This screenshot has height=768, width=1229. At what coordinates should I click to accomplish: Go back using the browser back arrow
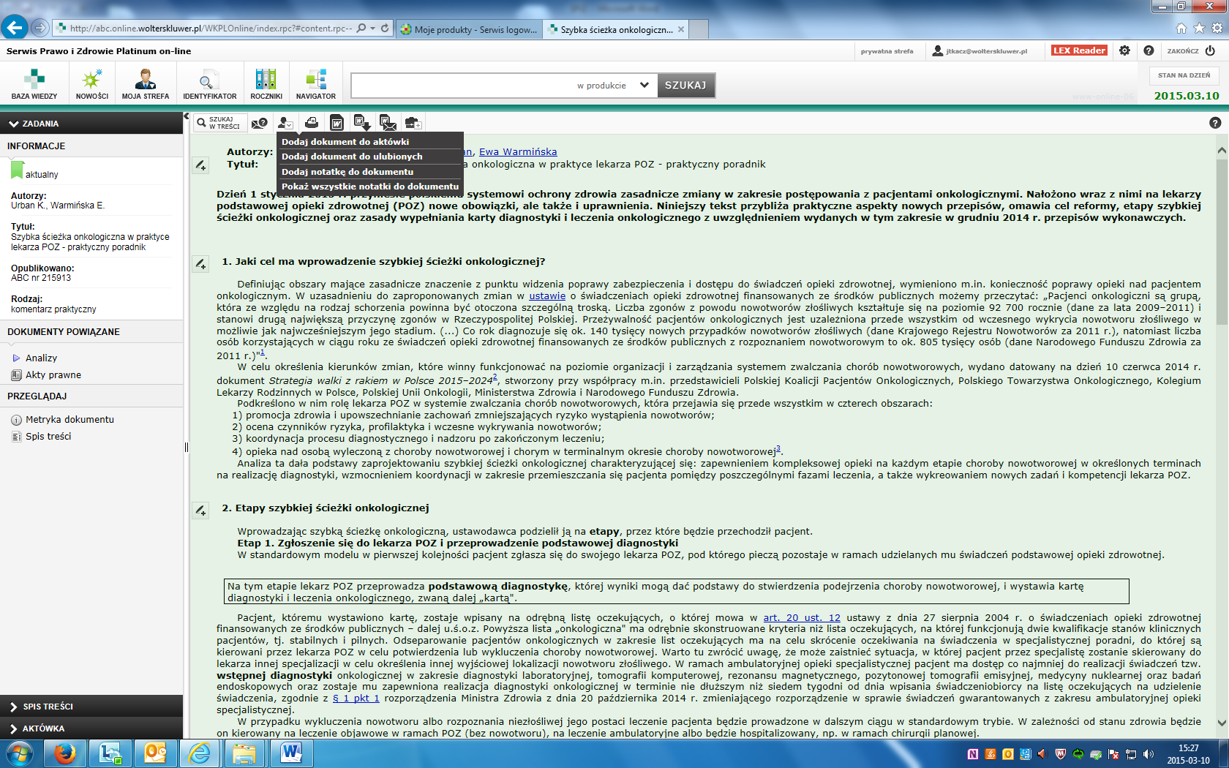click(15, 28)
